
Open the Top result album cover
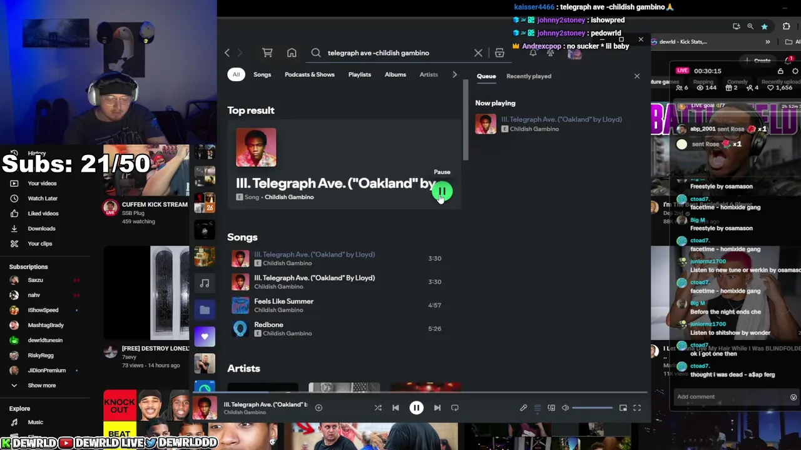256,147
